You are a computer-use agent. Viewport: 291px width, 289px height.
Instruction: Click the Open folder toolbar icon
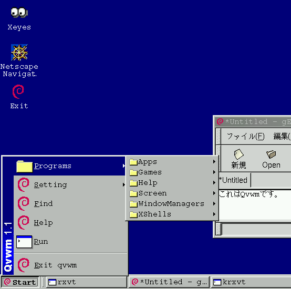[271, 159]
